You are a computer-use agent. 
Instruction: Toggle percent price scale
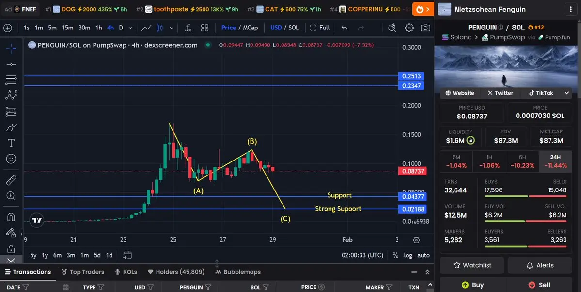(x=395, y=255)
